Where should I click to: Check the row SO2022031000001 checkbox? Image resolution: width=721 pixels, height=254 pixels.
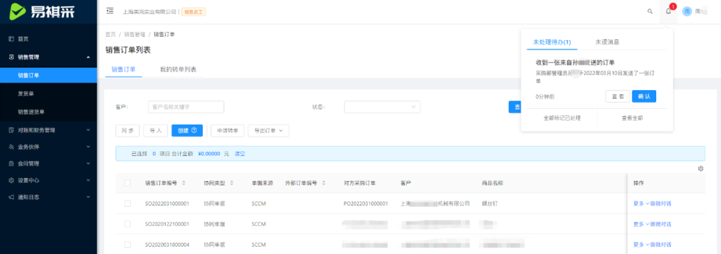click(x=128, y=203)
